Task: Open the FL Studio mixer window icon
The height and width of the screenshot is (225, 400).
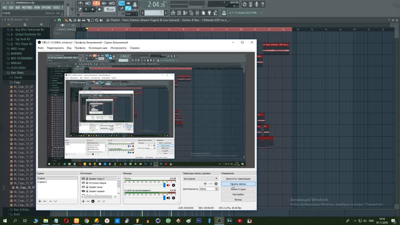Action: pyautogui.click(x=197, y=13)
